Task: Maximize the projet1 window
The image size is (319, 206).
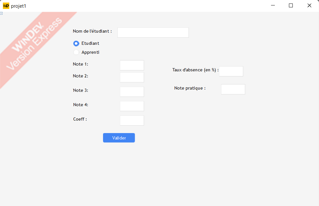Action: click(291, 5)
